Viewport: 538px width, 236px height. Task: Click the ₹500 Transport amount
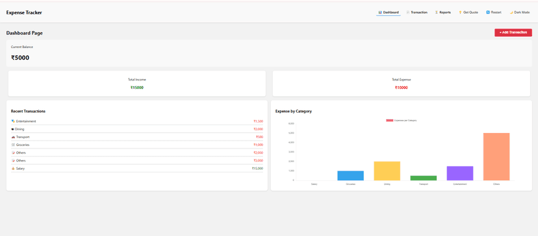tap(259, 137)
